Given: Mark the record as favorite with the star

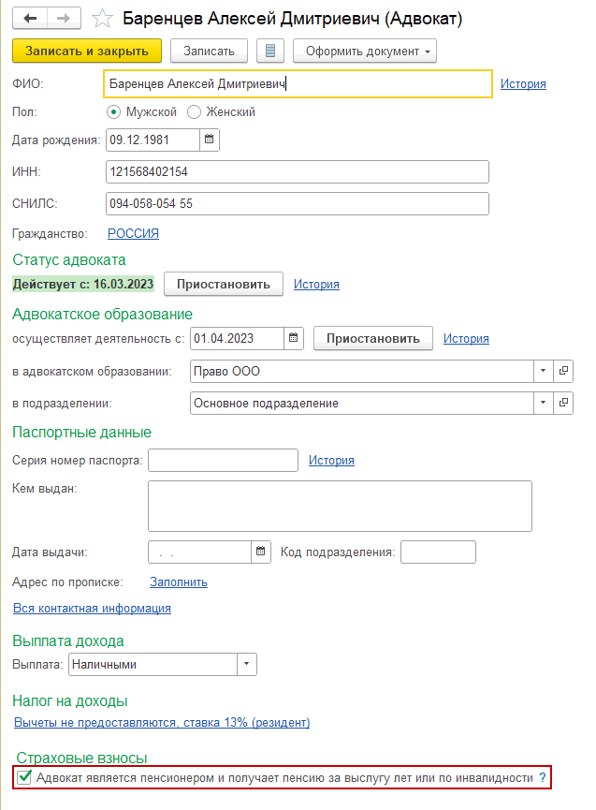Looking at the screenshot, I should (105, 19).
